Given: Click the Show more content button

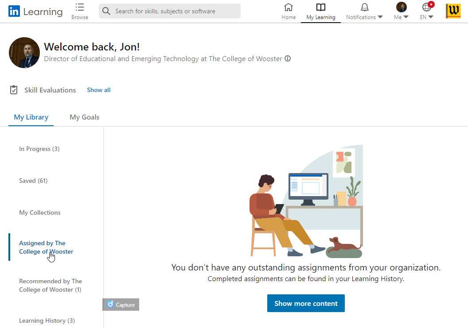Looking at the screenshot, I should click(306, 303).
